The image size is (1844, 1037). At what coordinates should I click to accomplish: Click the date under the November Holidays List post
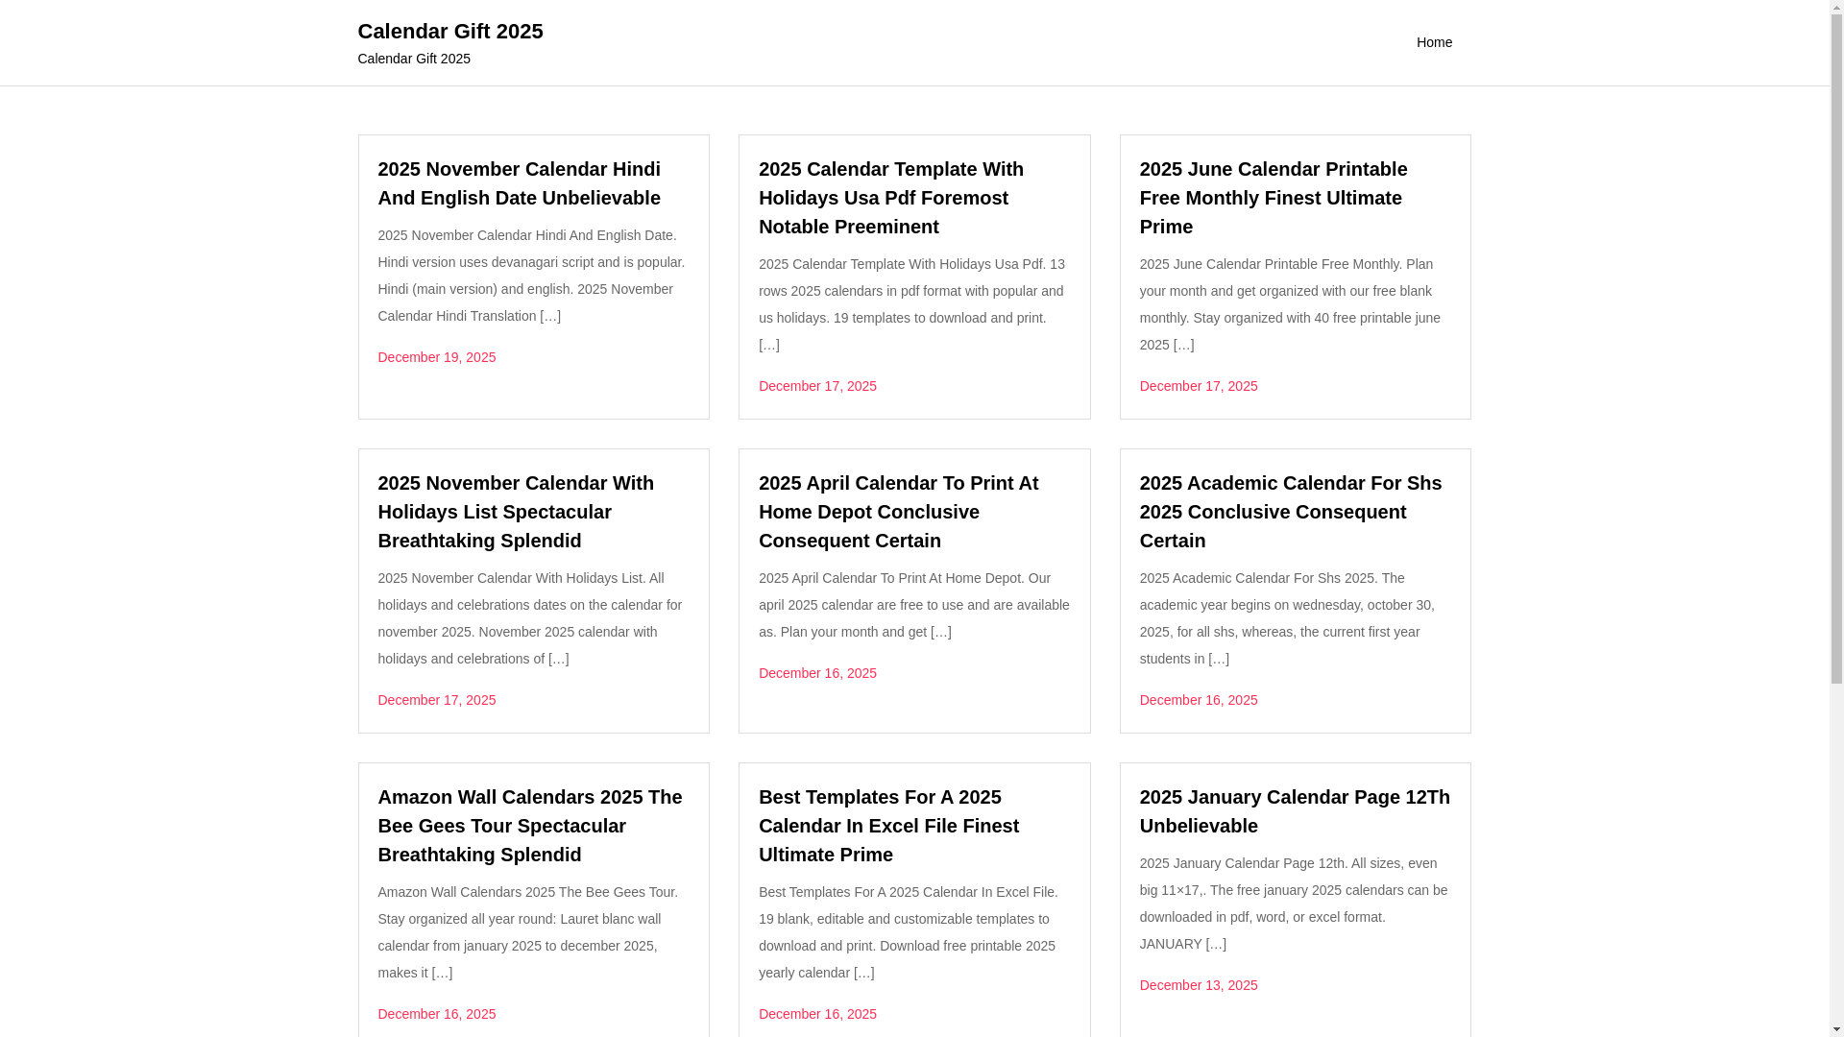tap(437, 700)
